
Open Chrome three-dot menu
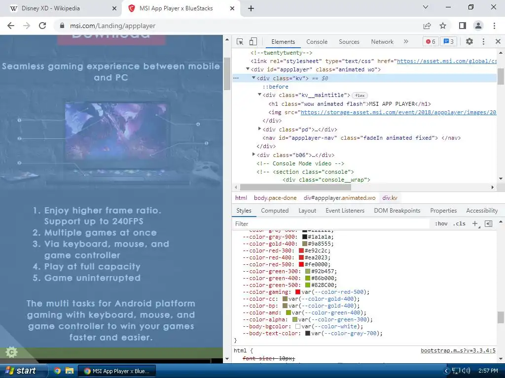(494, 26)
